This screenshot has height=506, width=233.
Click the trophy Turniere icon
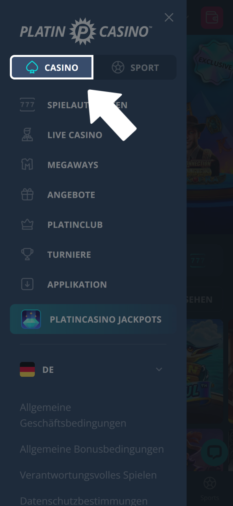[27, 255]
